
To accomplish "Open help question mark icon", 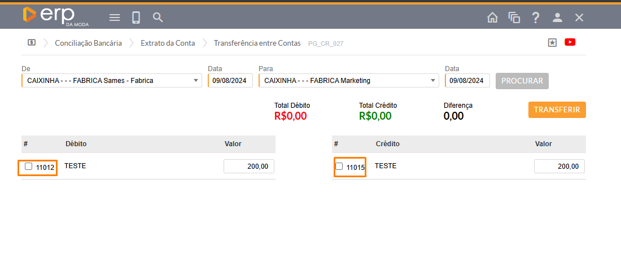I will pos(536,17).
